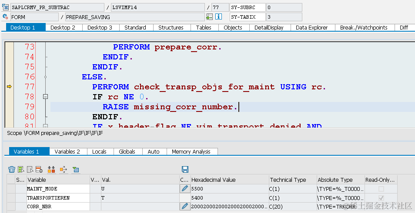
Task: Open the Objects tab
Action: (x=233, y=27)
